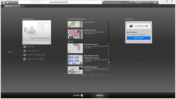This screenshot has width=176, height=99.
Task: Open the Master Site Plan thumbnail
Action: coord(75,34)
